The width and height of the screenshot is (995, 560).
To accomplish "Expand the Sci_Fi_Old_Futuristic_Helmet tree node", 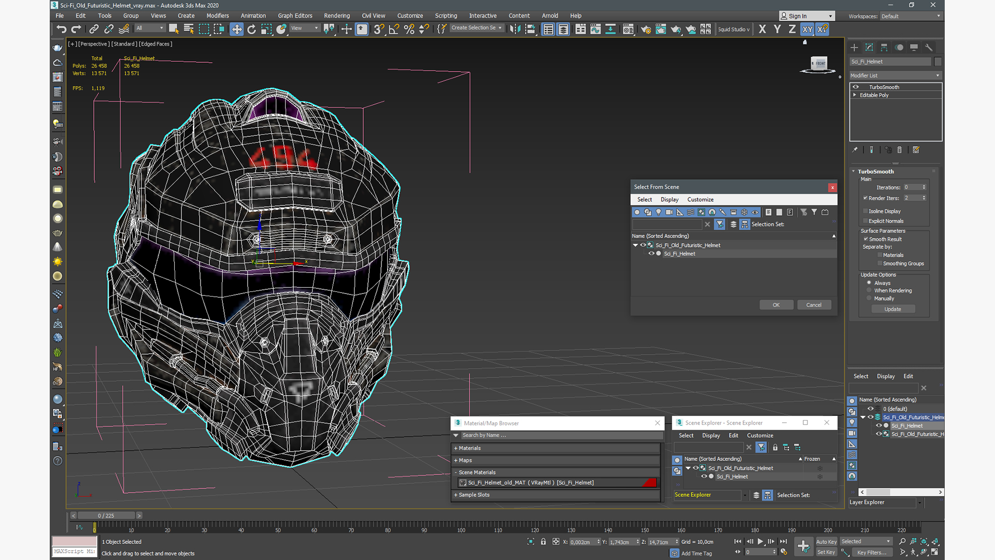I will point(635,245).
